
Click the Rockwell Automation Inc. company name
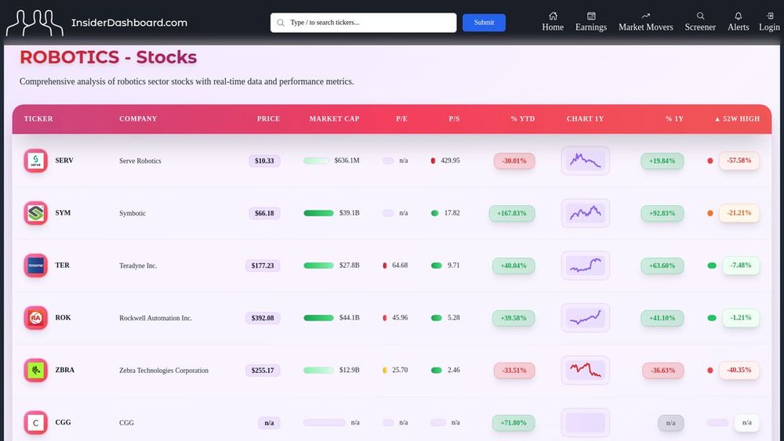(155, 318)
